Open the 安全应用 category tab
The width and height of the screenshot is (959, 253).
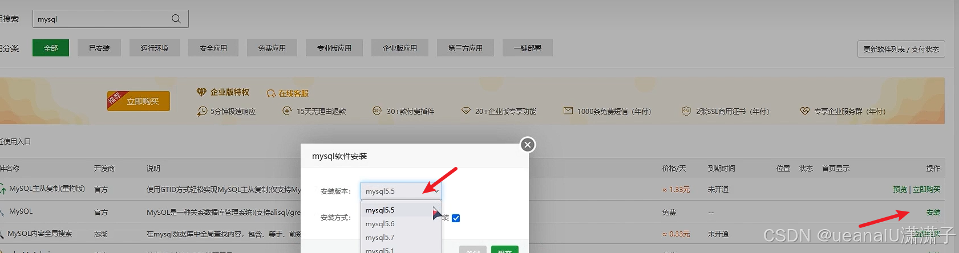[x=213, y=48]
